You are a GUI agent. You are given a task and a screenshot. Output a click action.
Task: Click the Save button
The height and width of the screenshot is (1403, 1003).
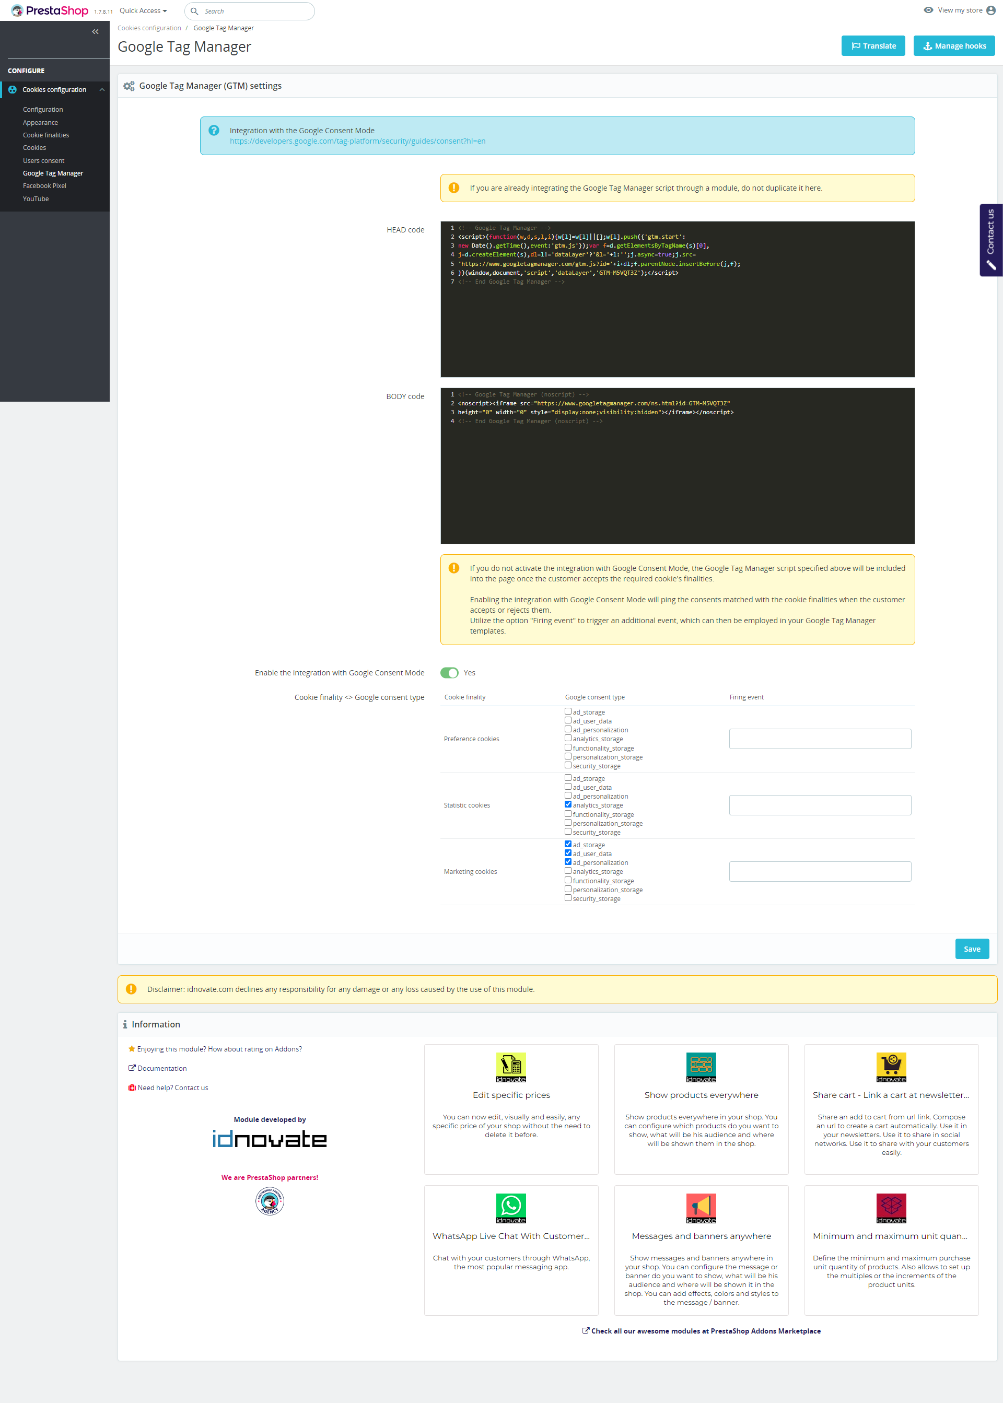point(972,949)
